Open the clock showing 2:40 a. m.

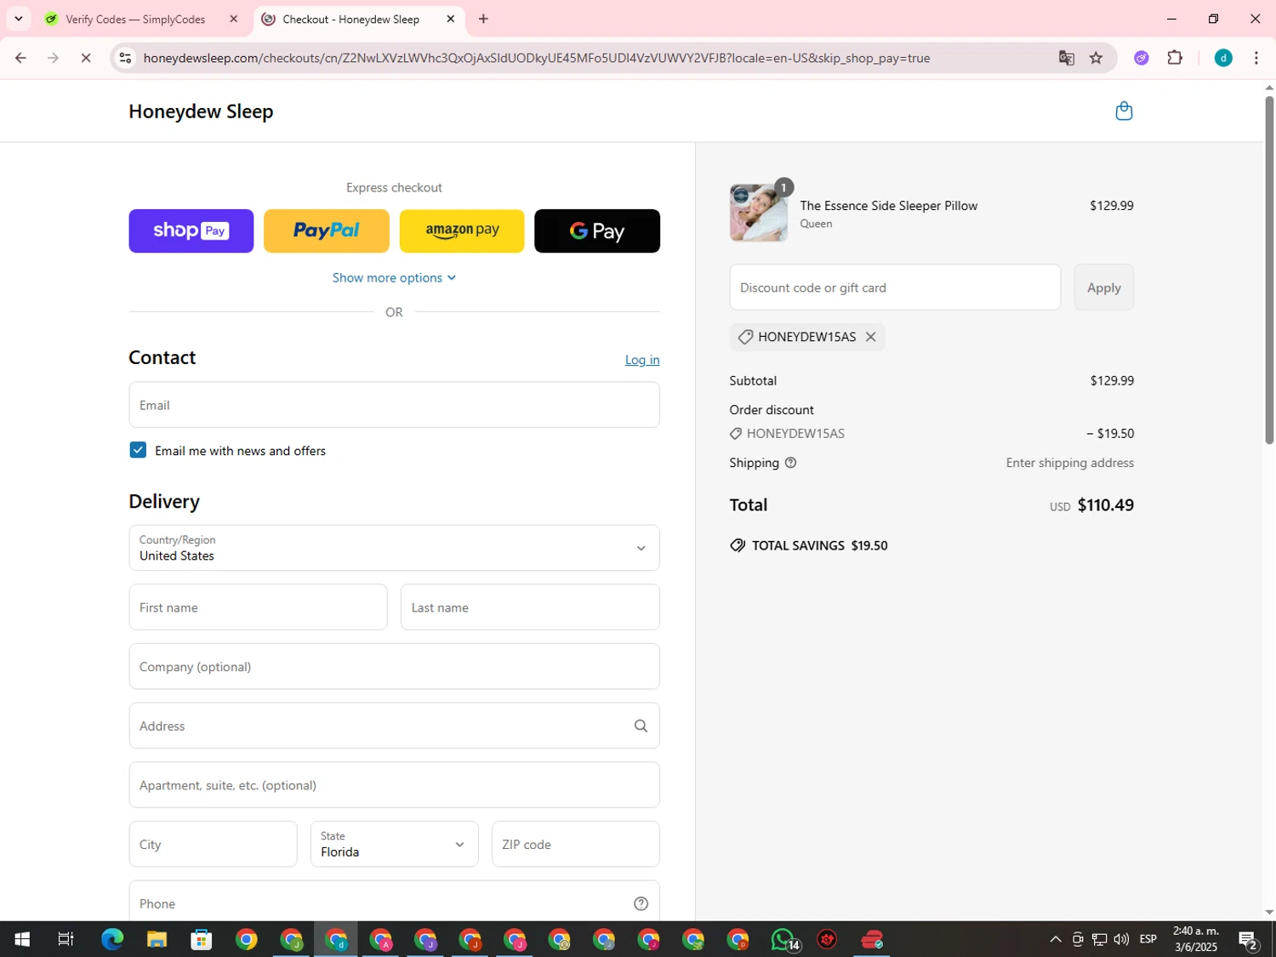coord(1196,939)
